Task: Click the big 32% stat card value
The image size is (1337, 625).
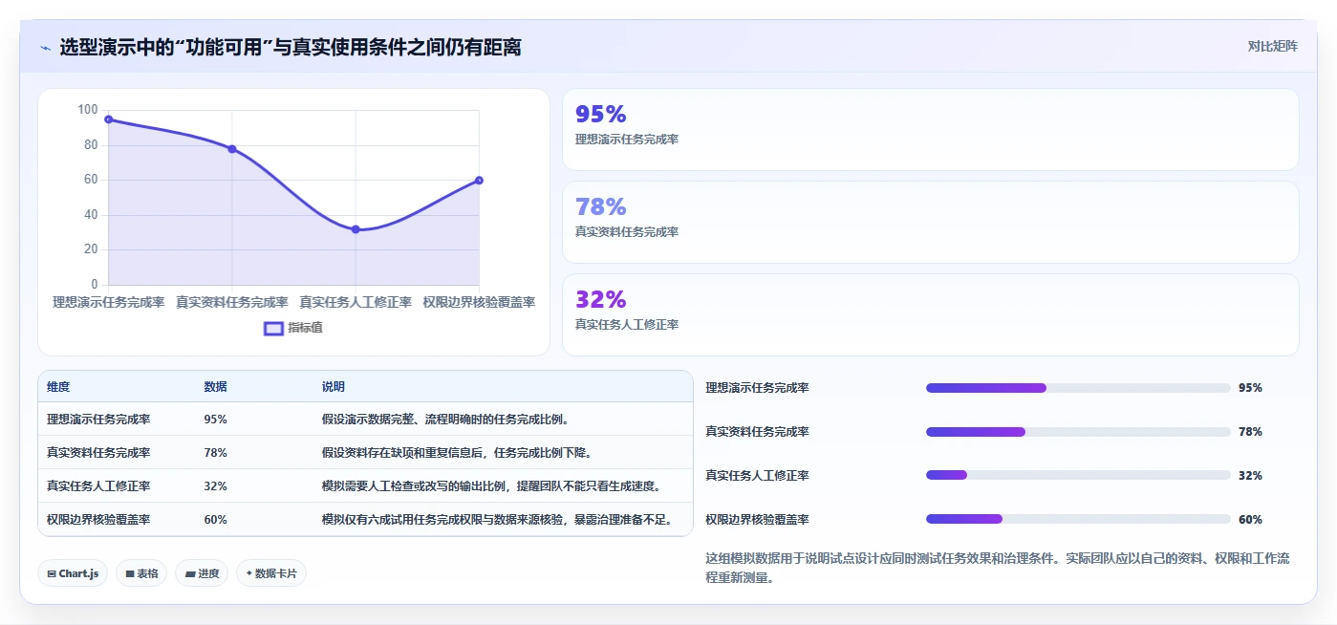Action: pos(600,299)
